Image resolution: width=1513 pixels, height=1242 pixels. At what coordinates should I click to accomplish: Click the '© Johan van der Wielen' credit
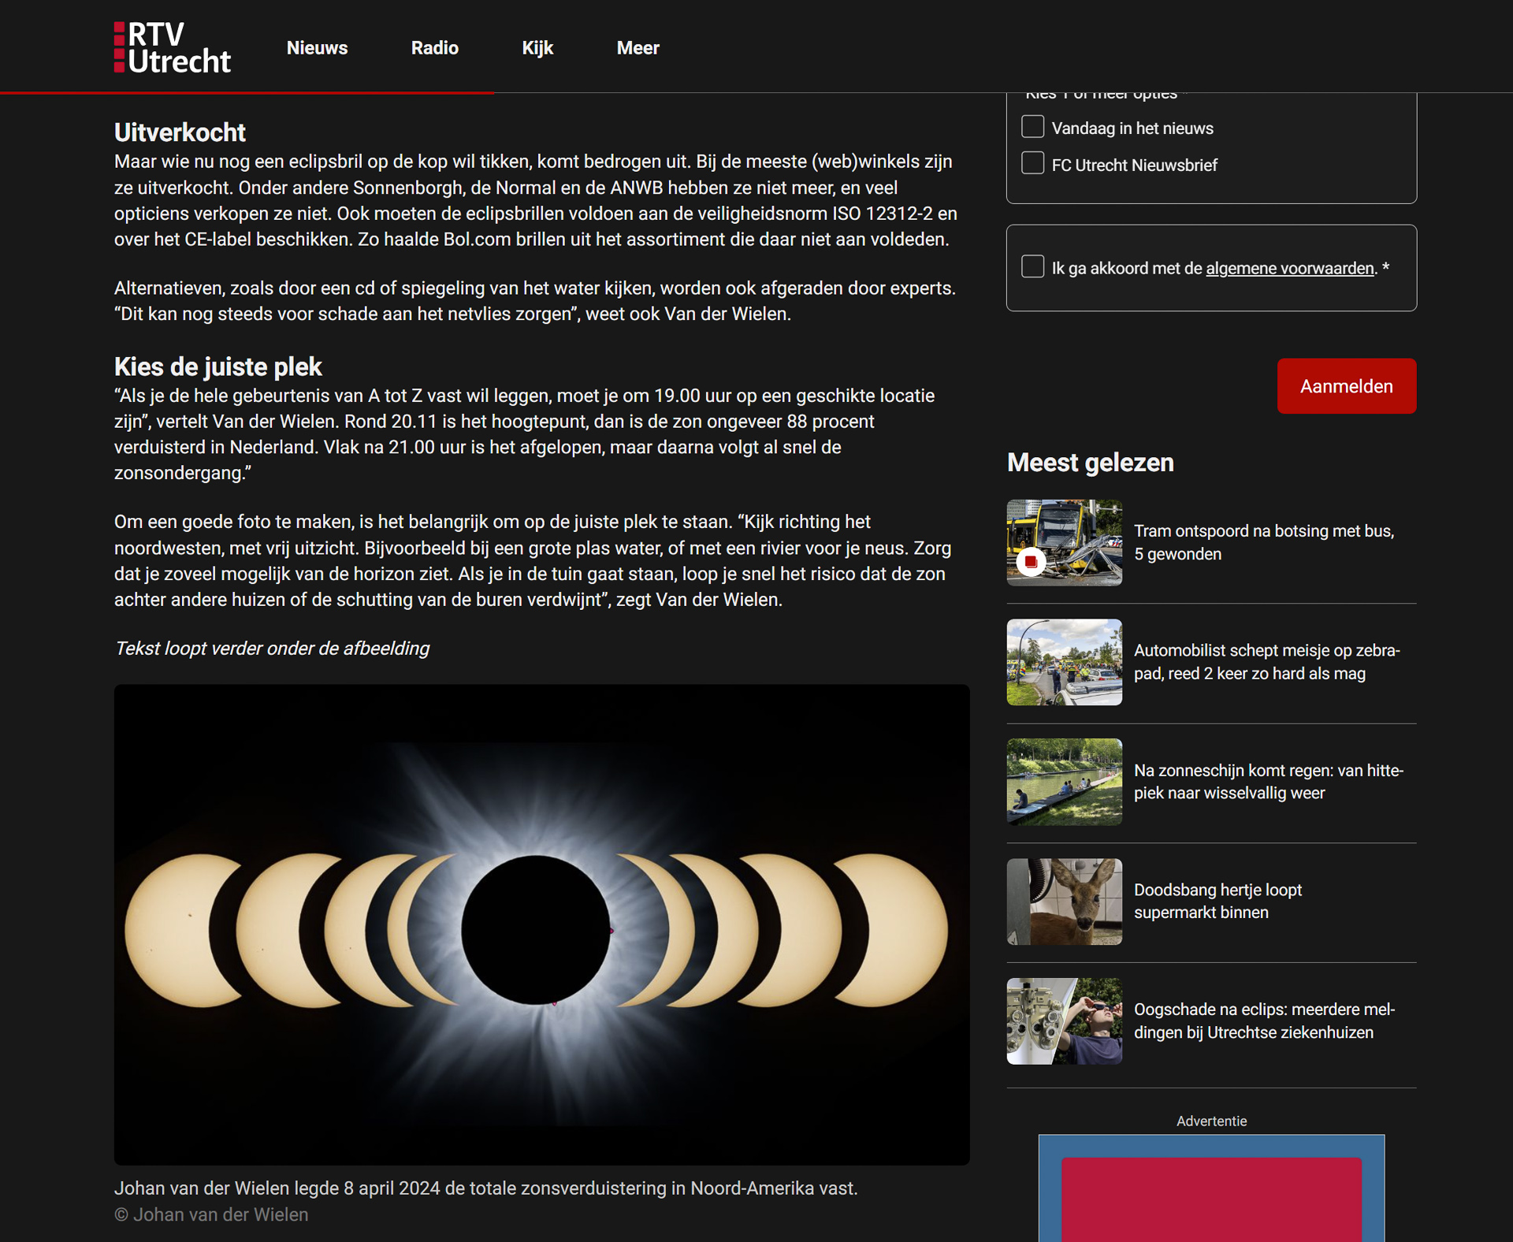click(x=211, y=1214)
